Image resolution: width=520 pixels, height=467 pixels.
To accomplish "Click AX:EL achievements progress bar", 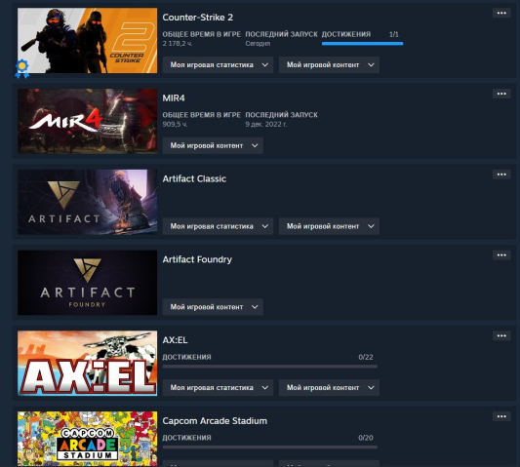I will coord(270,367).
